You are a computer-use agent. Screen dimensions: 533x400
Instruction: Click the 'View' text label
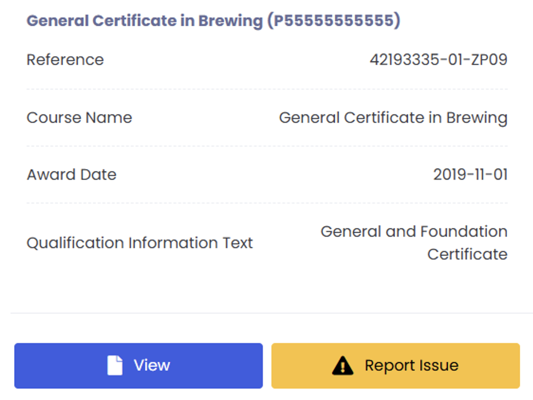click(152, 365)
